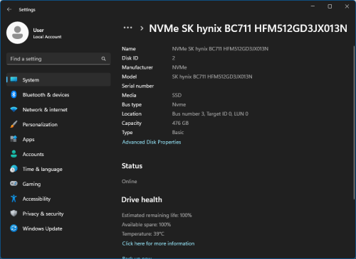Click the Apps icon in sidebar
Image resolution: width=356 pixels, height=259 pixels.
coord(14,139)
